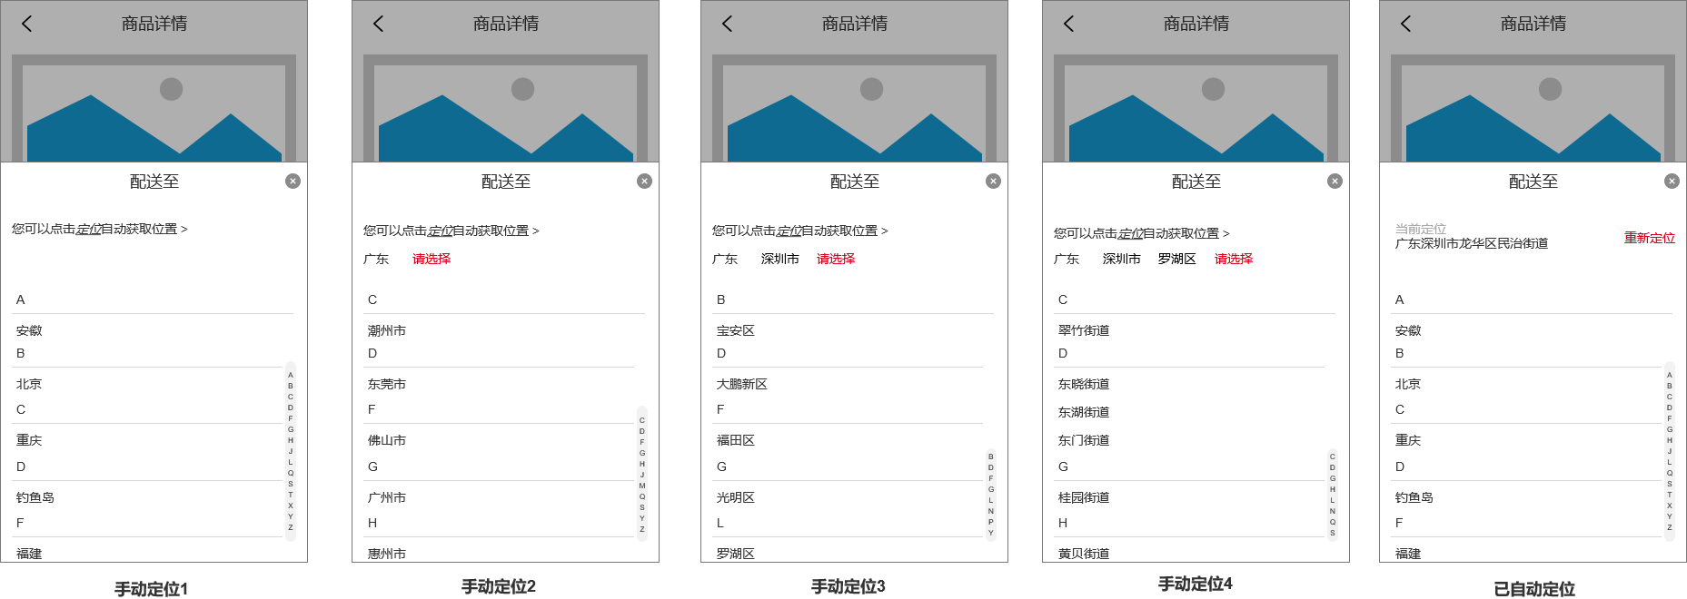Select 钓鱼岛 in 已自动定位 province list
The height and width of the screenshot is (599, 1687).
tap(1414, 497)
